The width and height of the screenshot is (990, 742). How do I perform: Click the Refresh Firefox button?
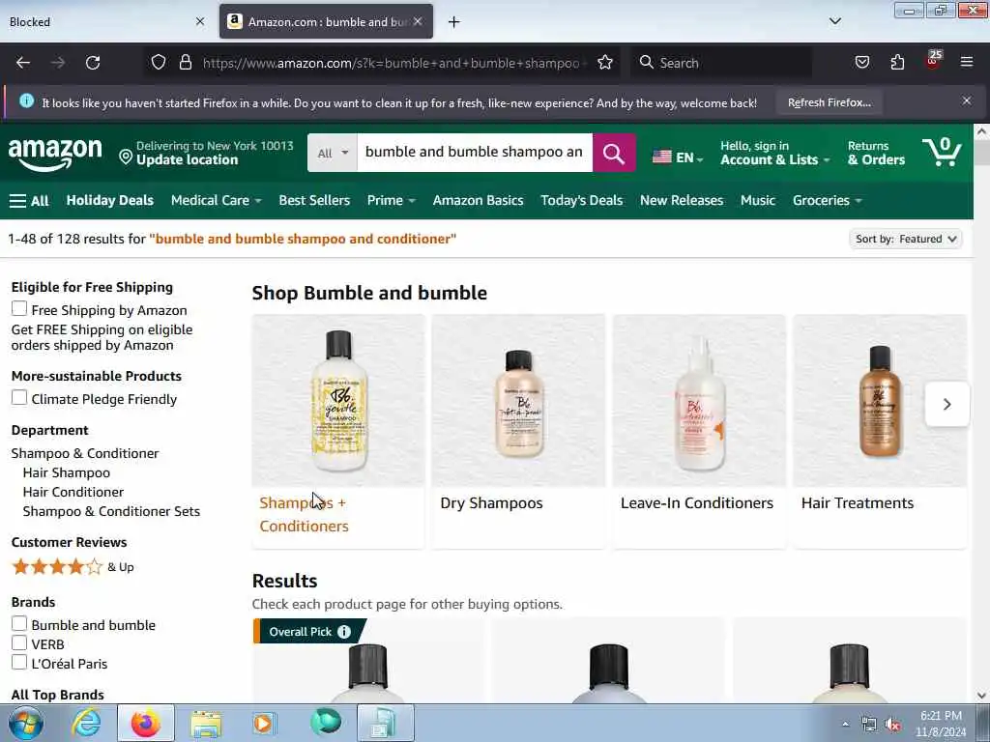(x=829, y=102)
